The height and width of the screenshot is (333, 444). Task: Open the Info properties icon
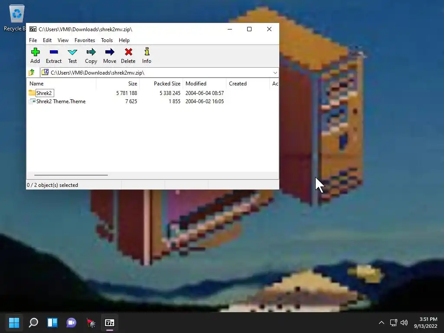pyautogui.click(x=147, y=52)
